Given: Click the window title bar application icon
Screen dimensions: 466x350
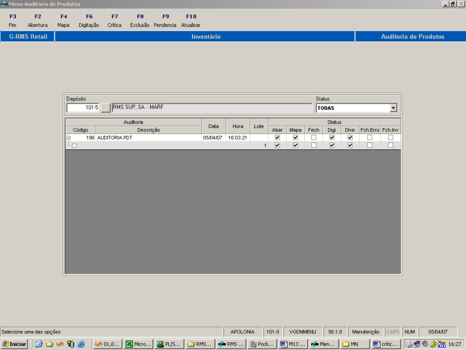Looking at the screenshot, I should click(4, 4).
